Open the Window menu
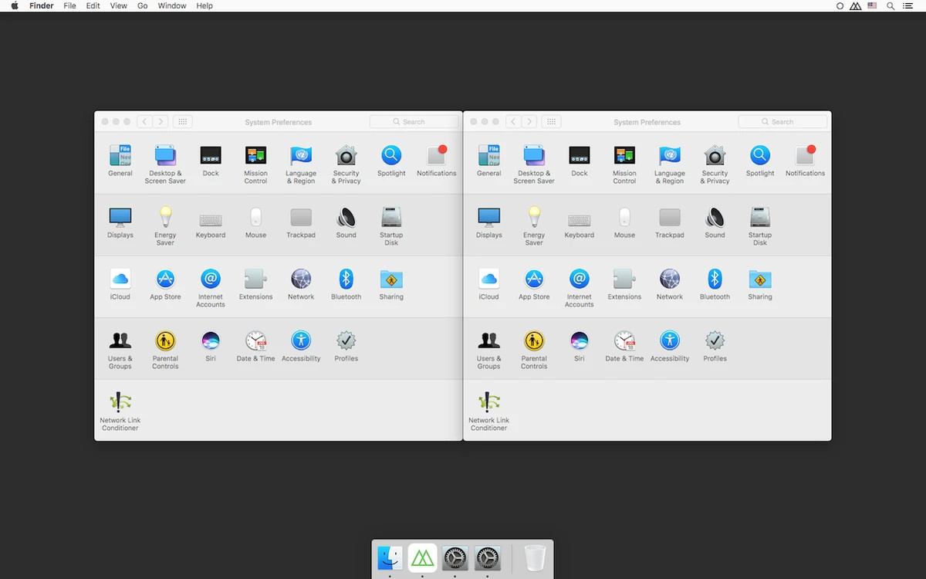This screenshot has width=926, height=579. (x=172, y=5)
